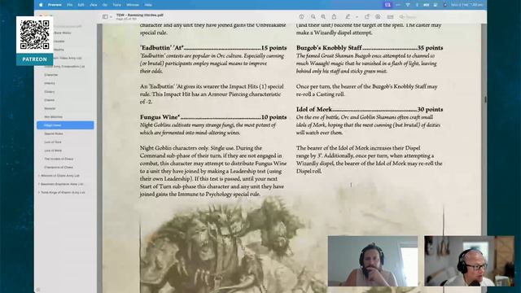Viewport: 521px width, 293px height.
Task: Open the View menu
Action: pos(94,5)
